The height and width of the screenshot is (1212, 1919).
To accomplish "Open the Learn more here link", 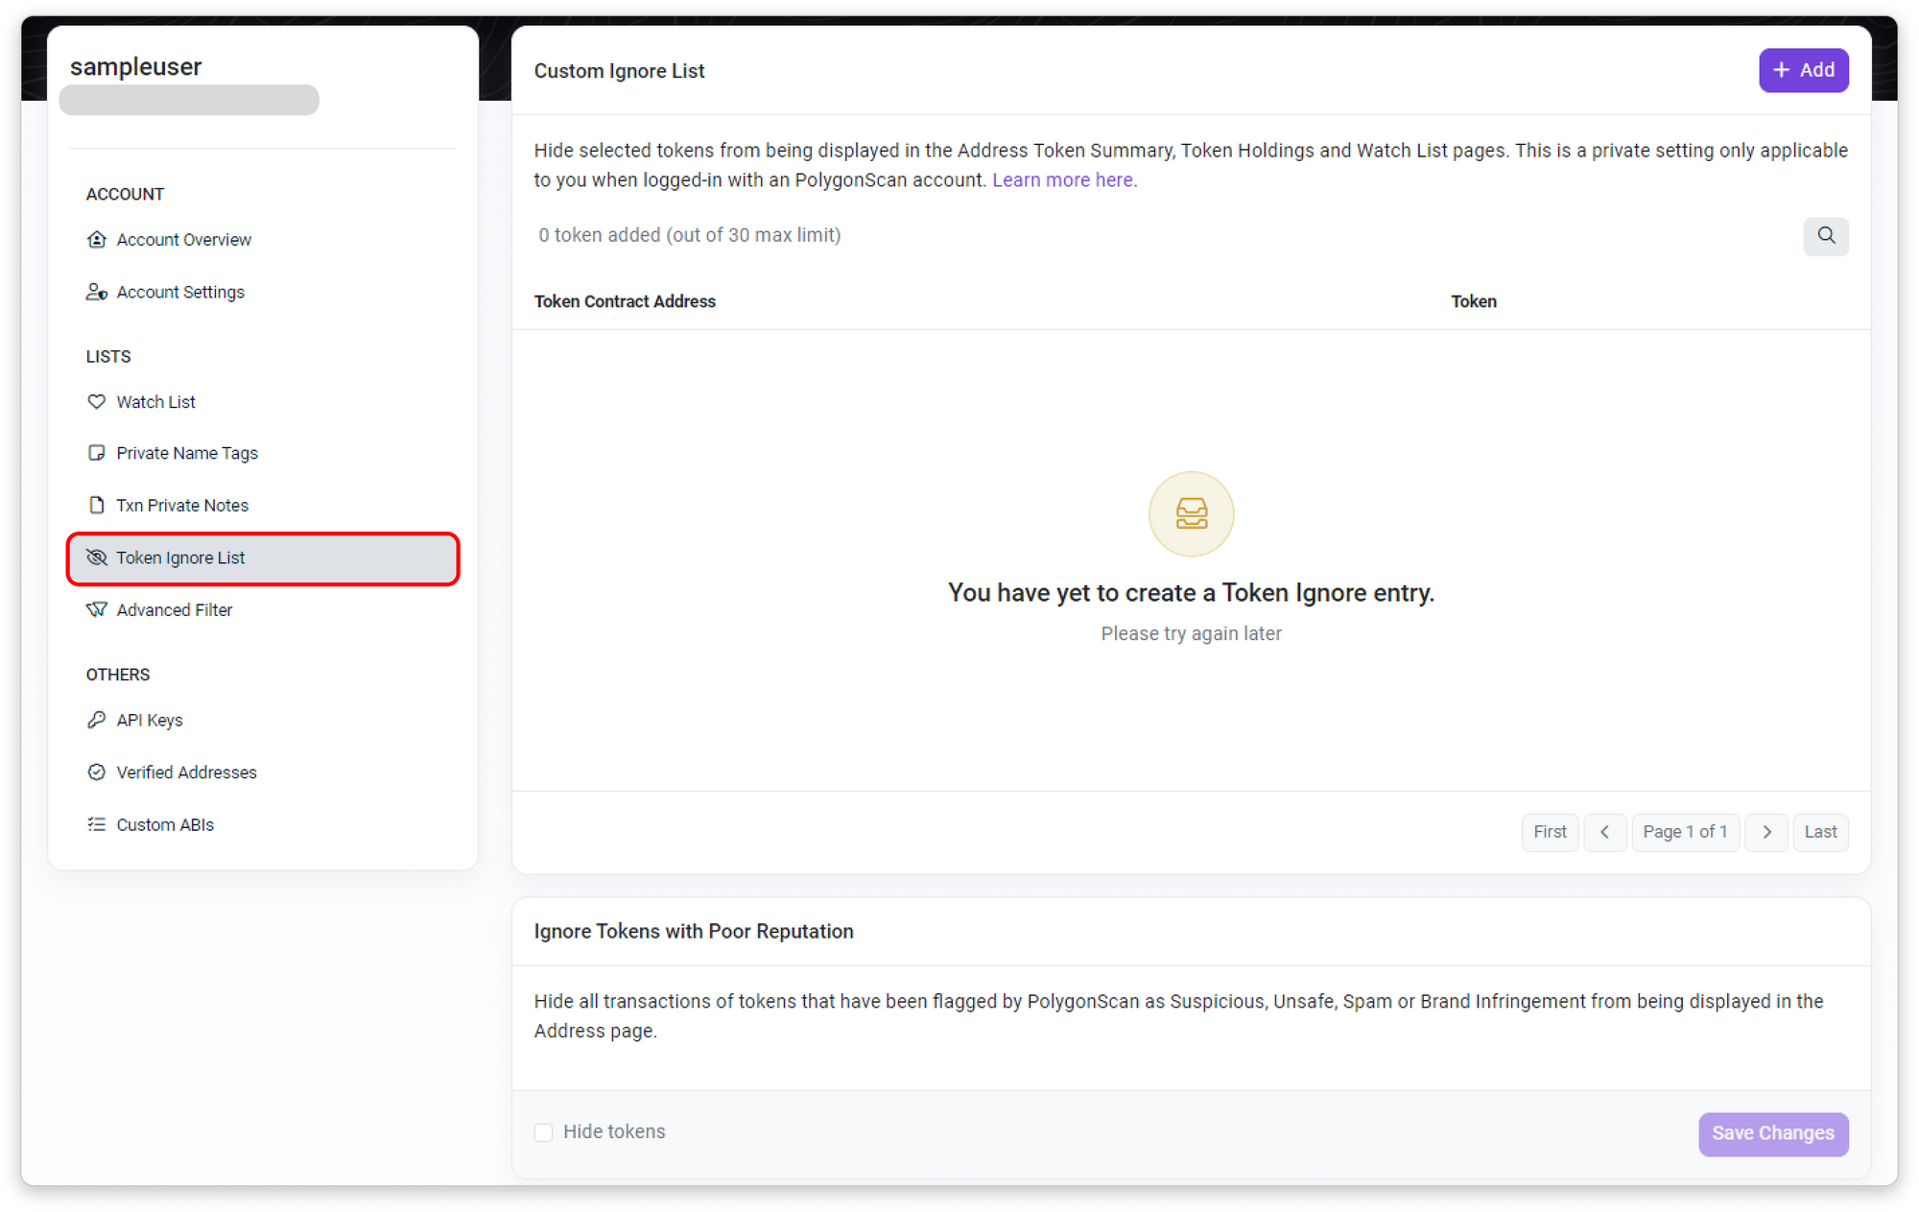I will click(1063, 180).
